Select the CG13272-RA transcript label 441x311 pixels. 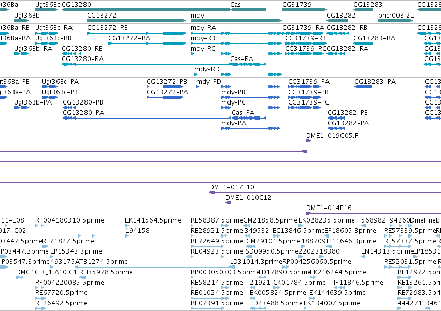coord(130,38)
